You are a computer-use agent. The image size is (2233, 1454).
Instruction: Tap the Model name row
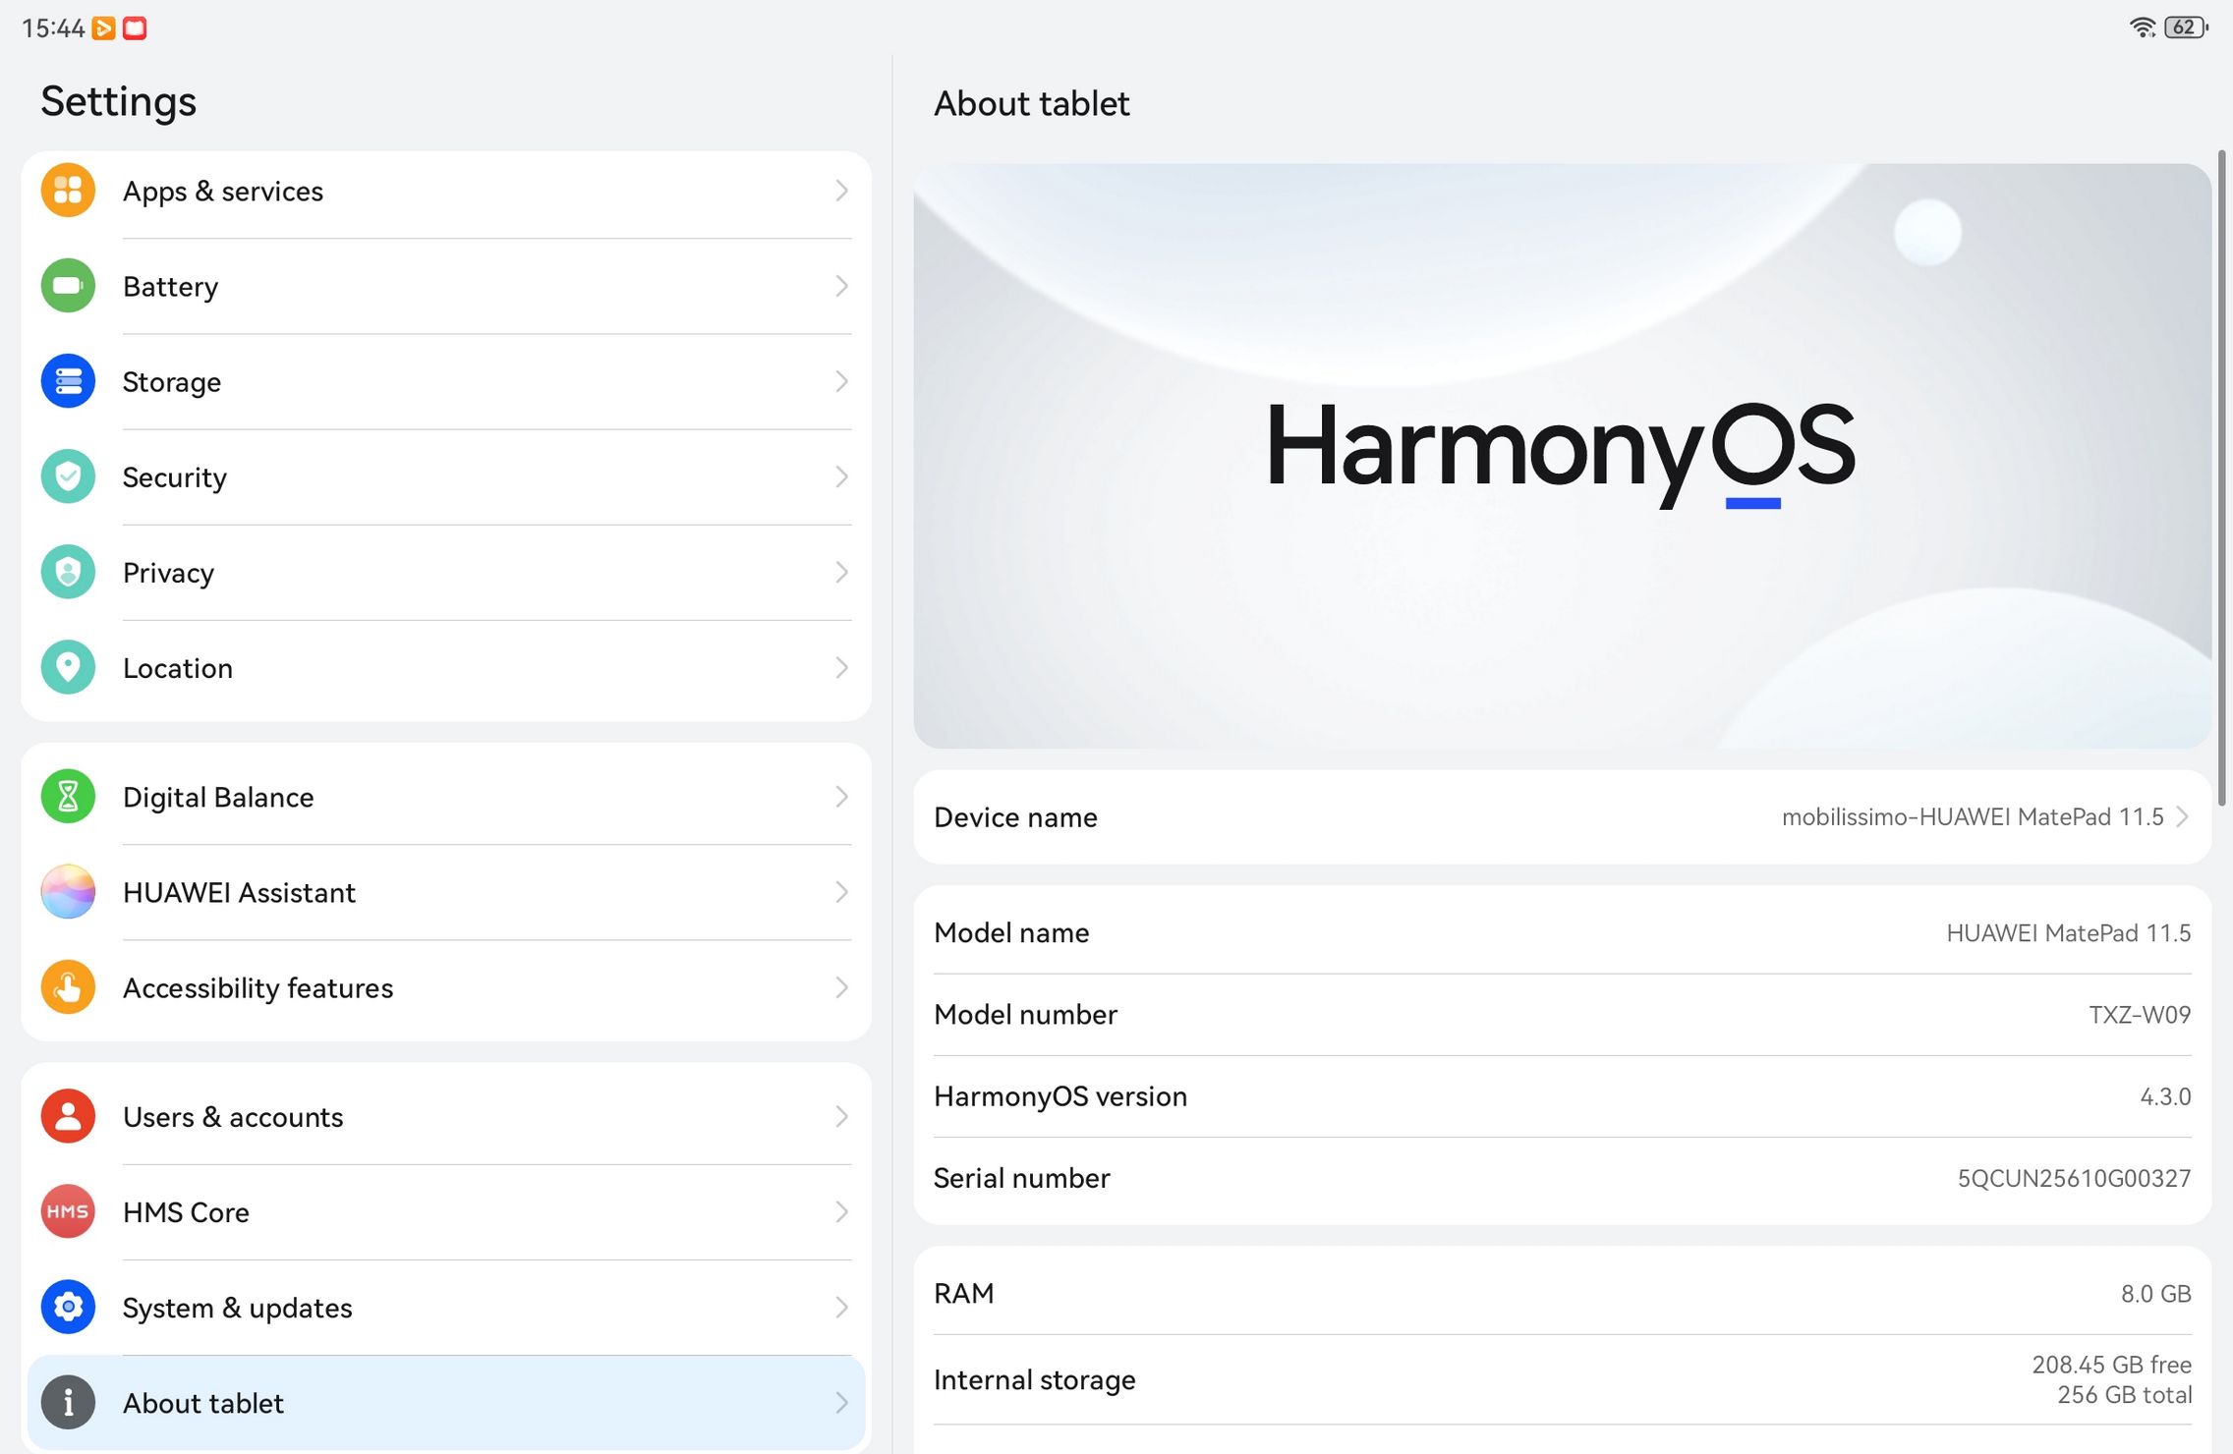[x=1562, y=932]
